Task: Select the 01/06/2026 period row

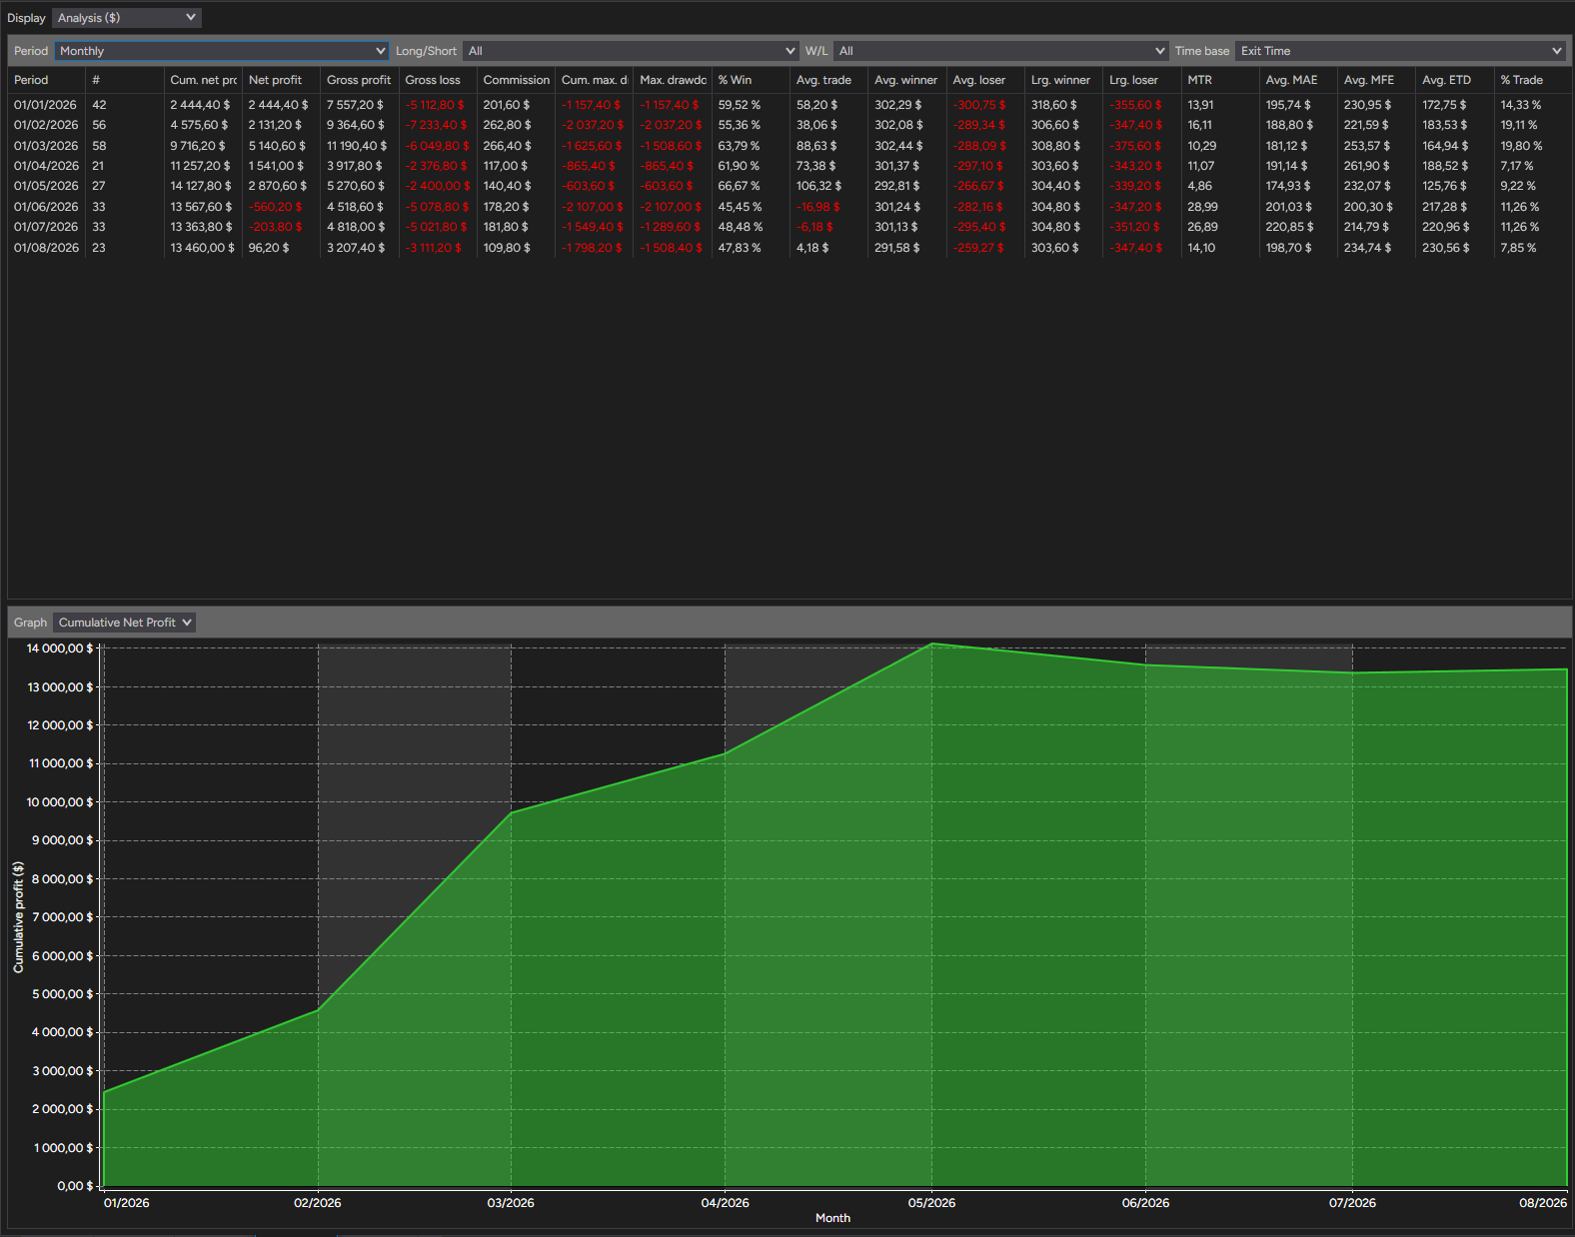Action: click(789, 207)
